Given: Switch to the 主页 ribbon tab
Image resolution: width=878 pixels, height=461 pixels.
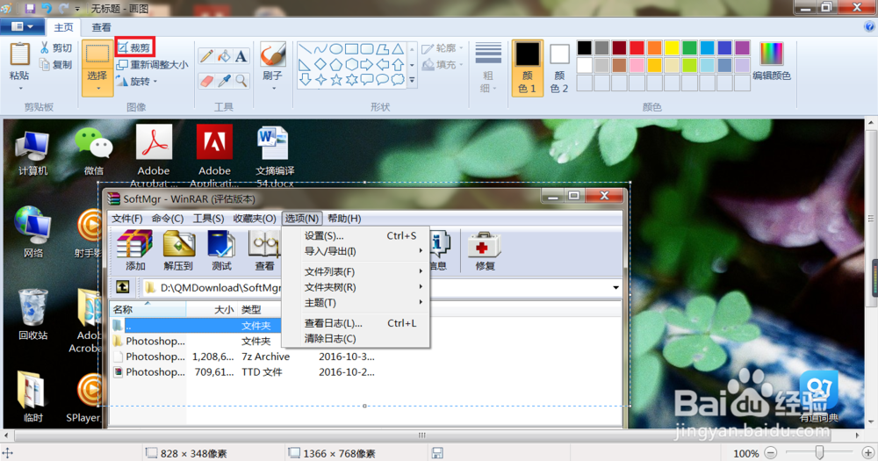Looking at the screenshot, I should (63, 27).
